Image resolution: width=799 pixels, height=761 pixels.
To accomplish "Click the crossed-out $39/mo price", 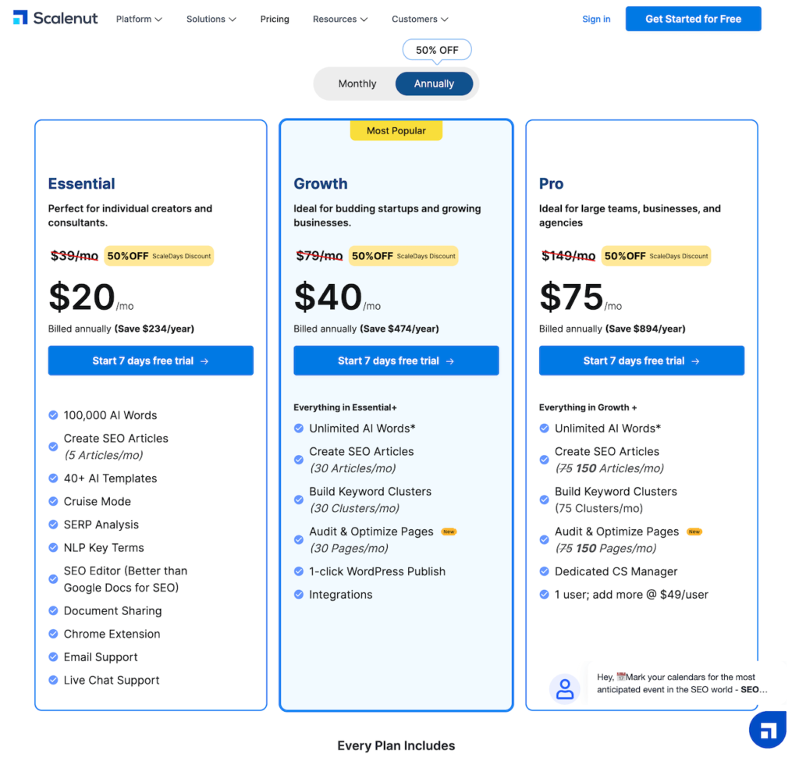I will [74, 256].
